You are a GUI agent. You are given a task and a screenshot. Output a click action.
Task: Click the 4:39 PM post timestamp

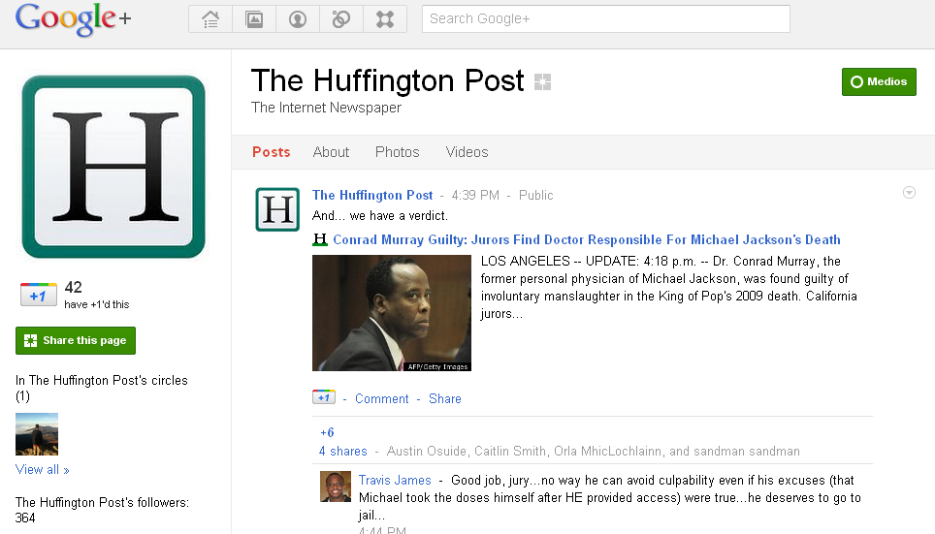click(x=475, y=195)
